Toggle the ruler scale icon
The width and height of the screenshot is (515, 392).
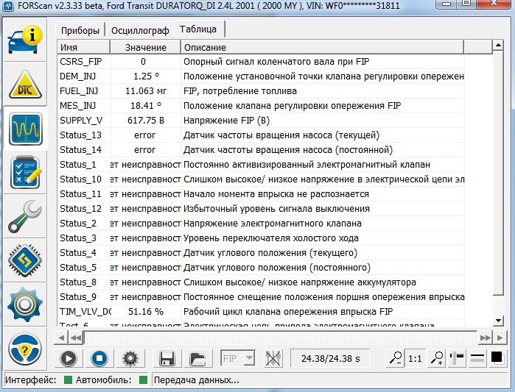457,358
